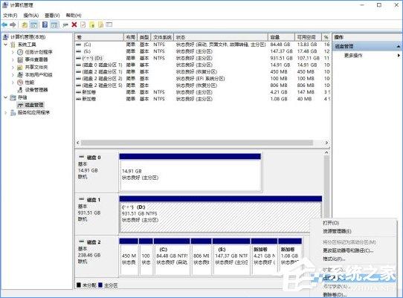Viewport: 403px width, 298px height.
Task: Choose 资源管理器(E) in the context menu
Action: tap(337, 231)
